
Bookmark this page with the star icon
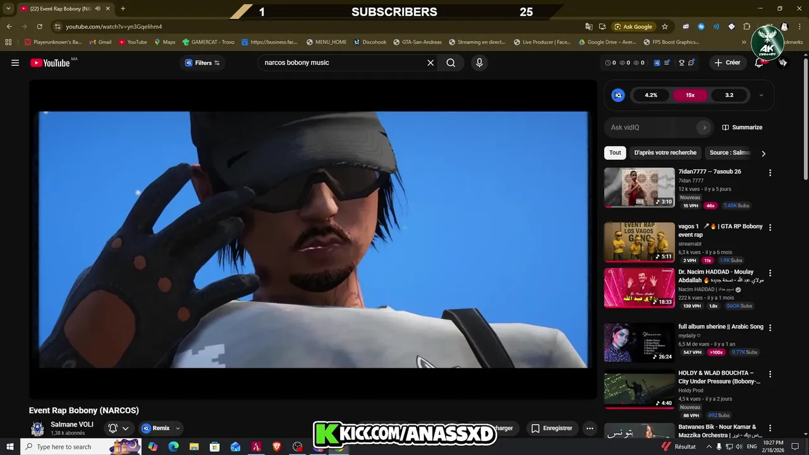[665, 27]
